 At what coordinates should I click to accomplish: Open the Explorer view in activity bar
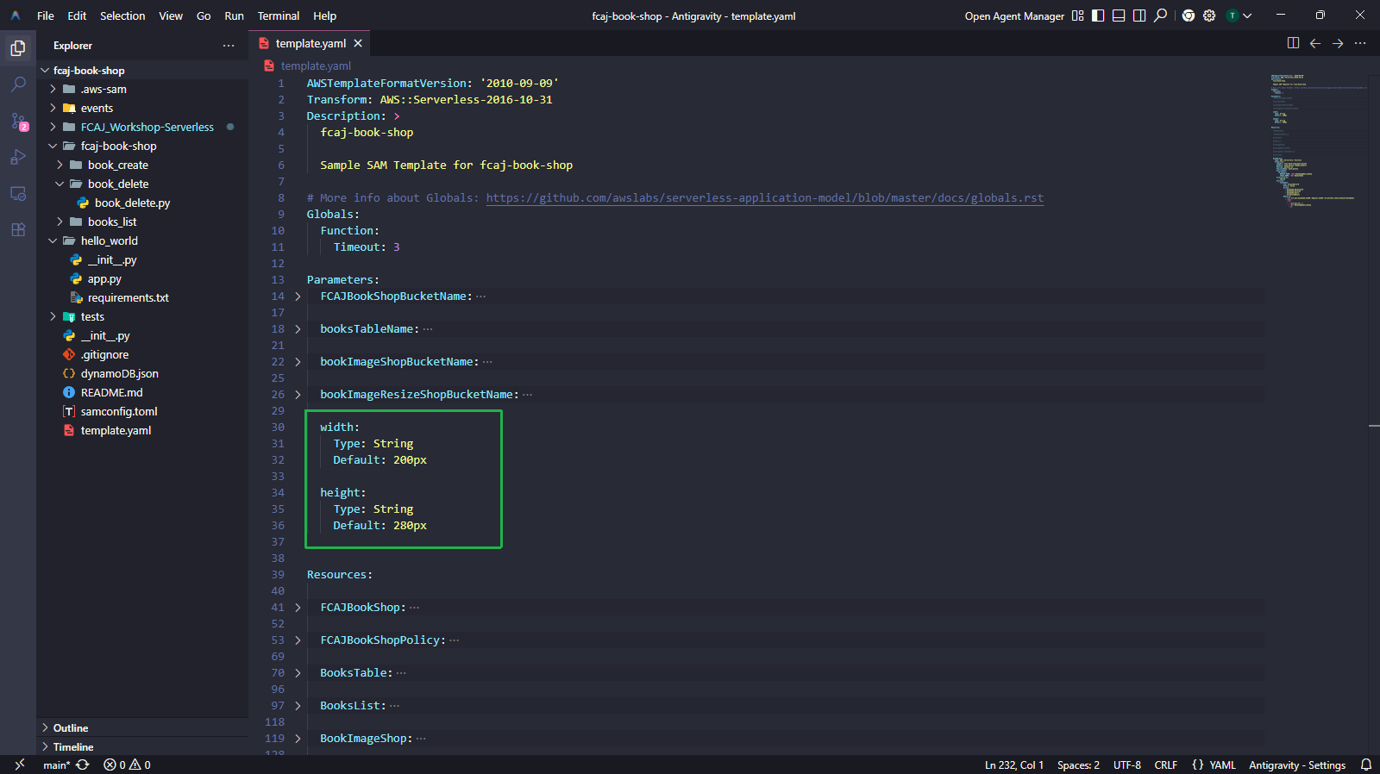pos(18,48)
